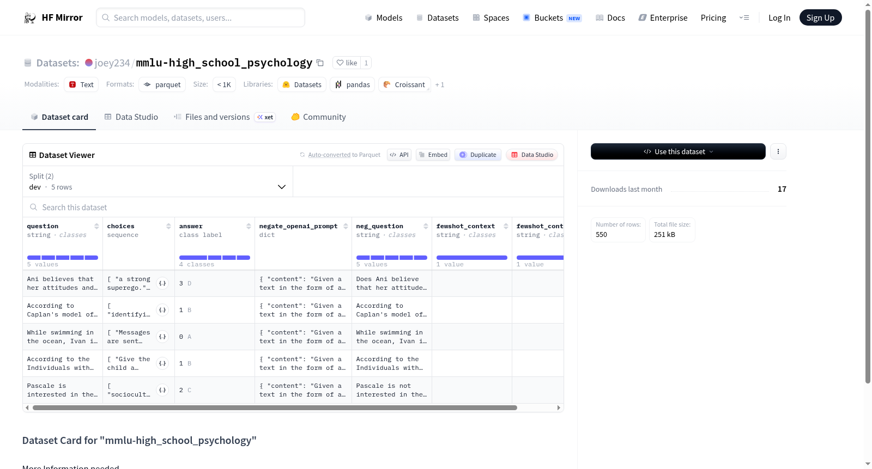Like this dataset
This screenshot has height=469, width=872.
(347, 63)
